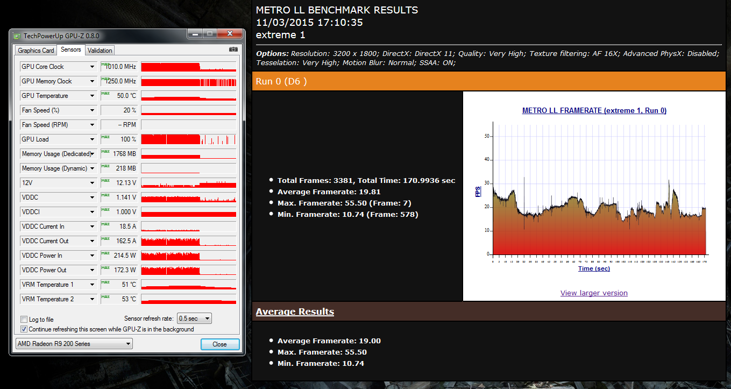Click the Min. Framerate: 10.74 (Frame: 578) line
The image size is (731, 389).
pos(347,215)
